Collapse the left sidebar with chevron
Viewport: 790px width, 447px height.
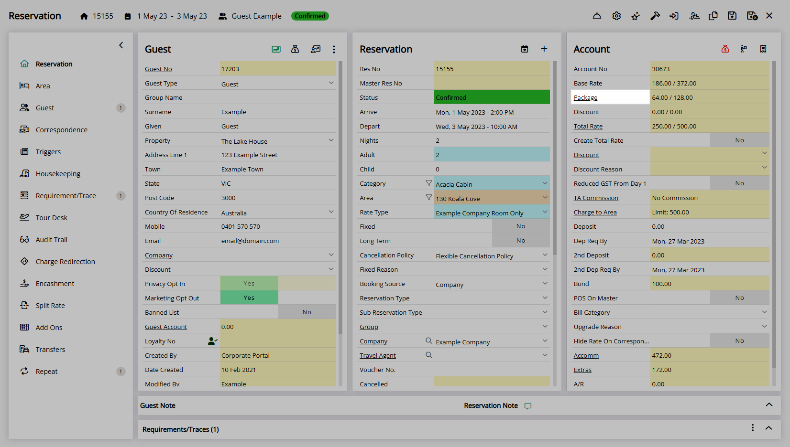[121, 45]
